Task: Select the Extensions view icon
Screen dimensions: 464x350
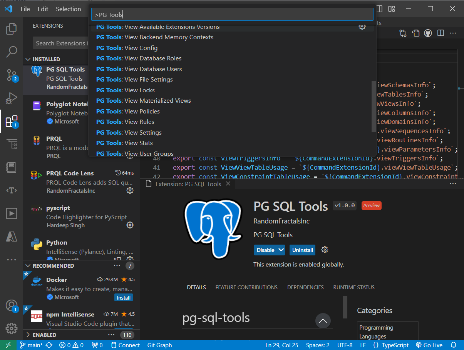Action: click(x=12, y=122)
